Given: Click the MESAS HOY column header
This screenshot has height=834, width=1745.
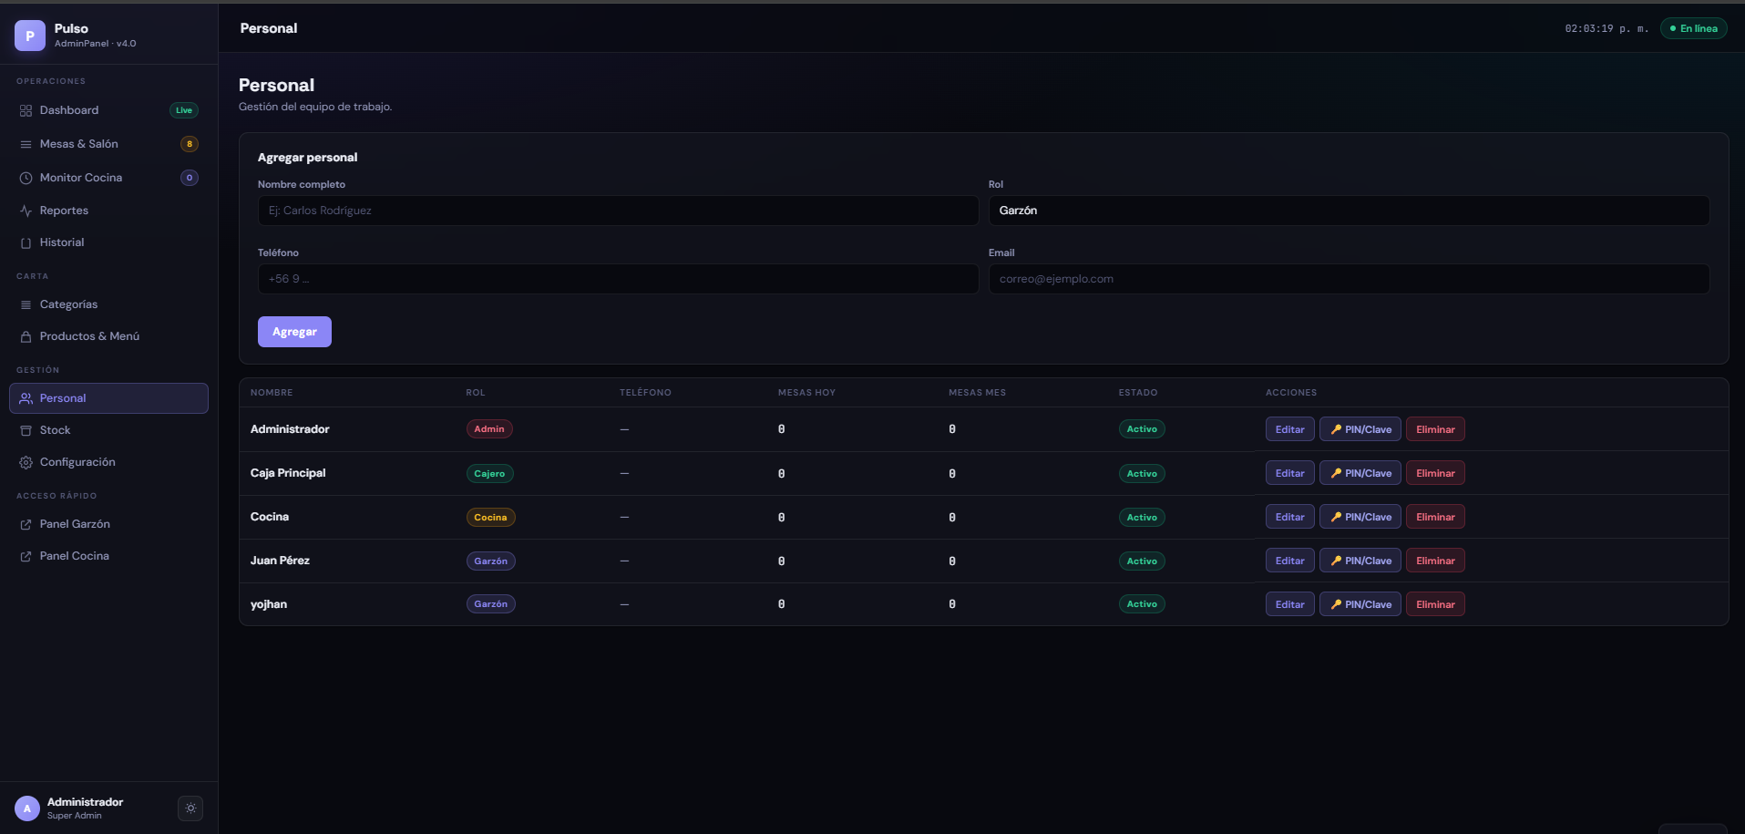Looking at the screenshot, I should (806, 393).
